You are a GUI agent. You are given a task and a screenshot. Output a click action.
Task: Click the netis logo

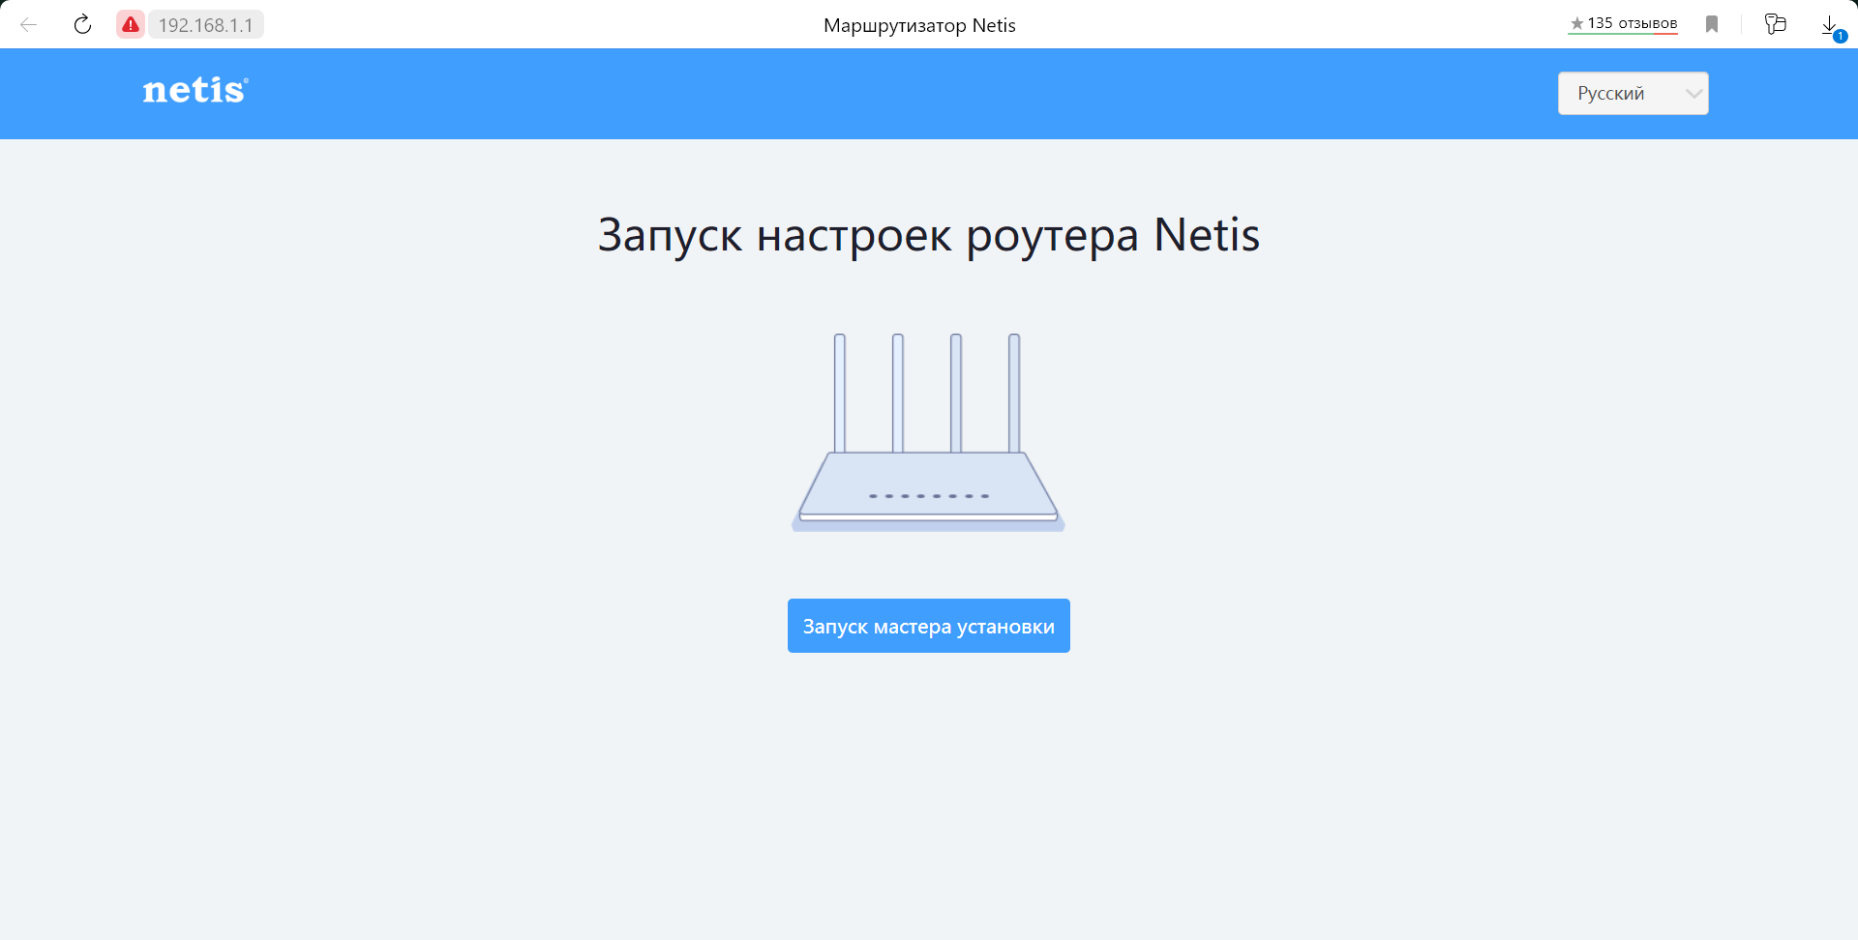[195, 90]
